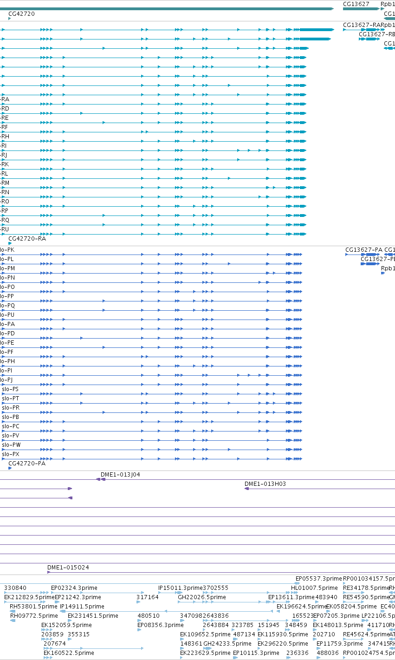Click the CG13627 gene label in top track
This screenshot has width=395, height=660.
coord(356,4)
